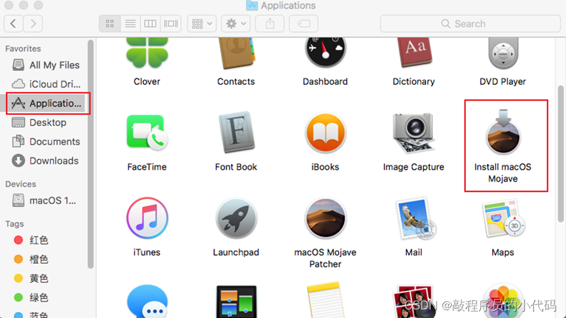The image size is (566, 318).
Task: Open the item arrangement dropdown
Action: (202, 24)
